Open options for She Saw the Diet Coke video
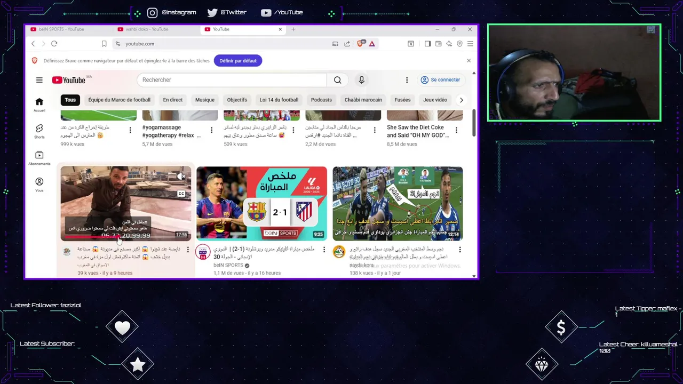 tap(456, 130)
